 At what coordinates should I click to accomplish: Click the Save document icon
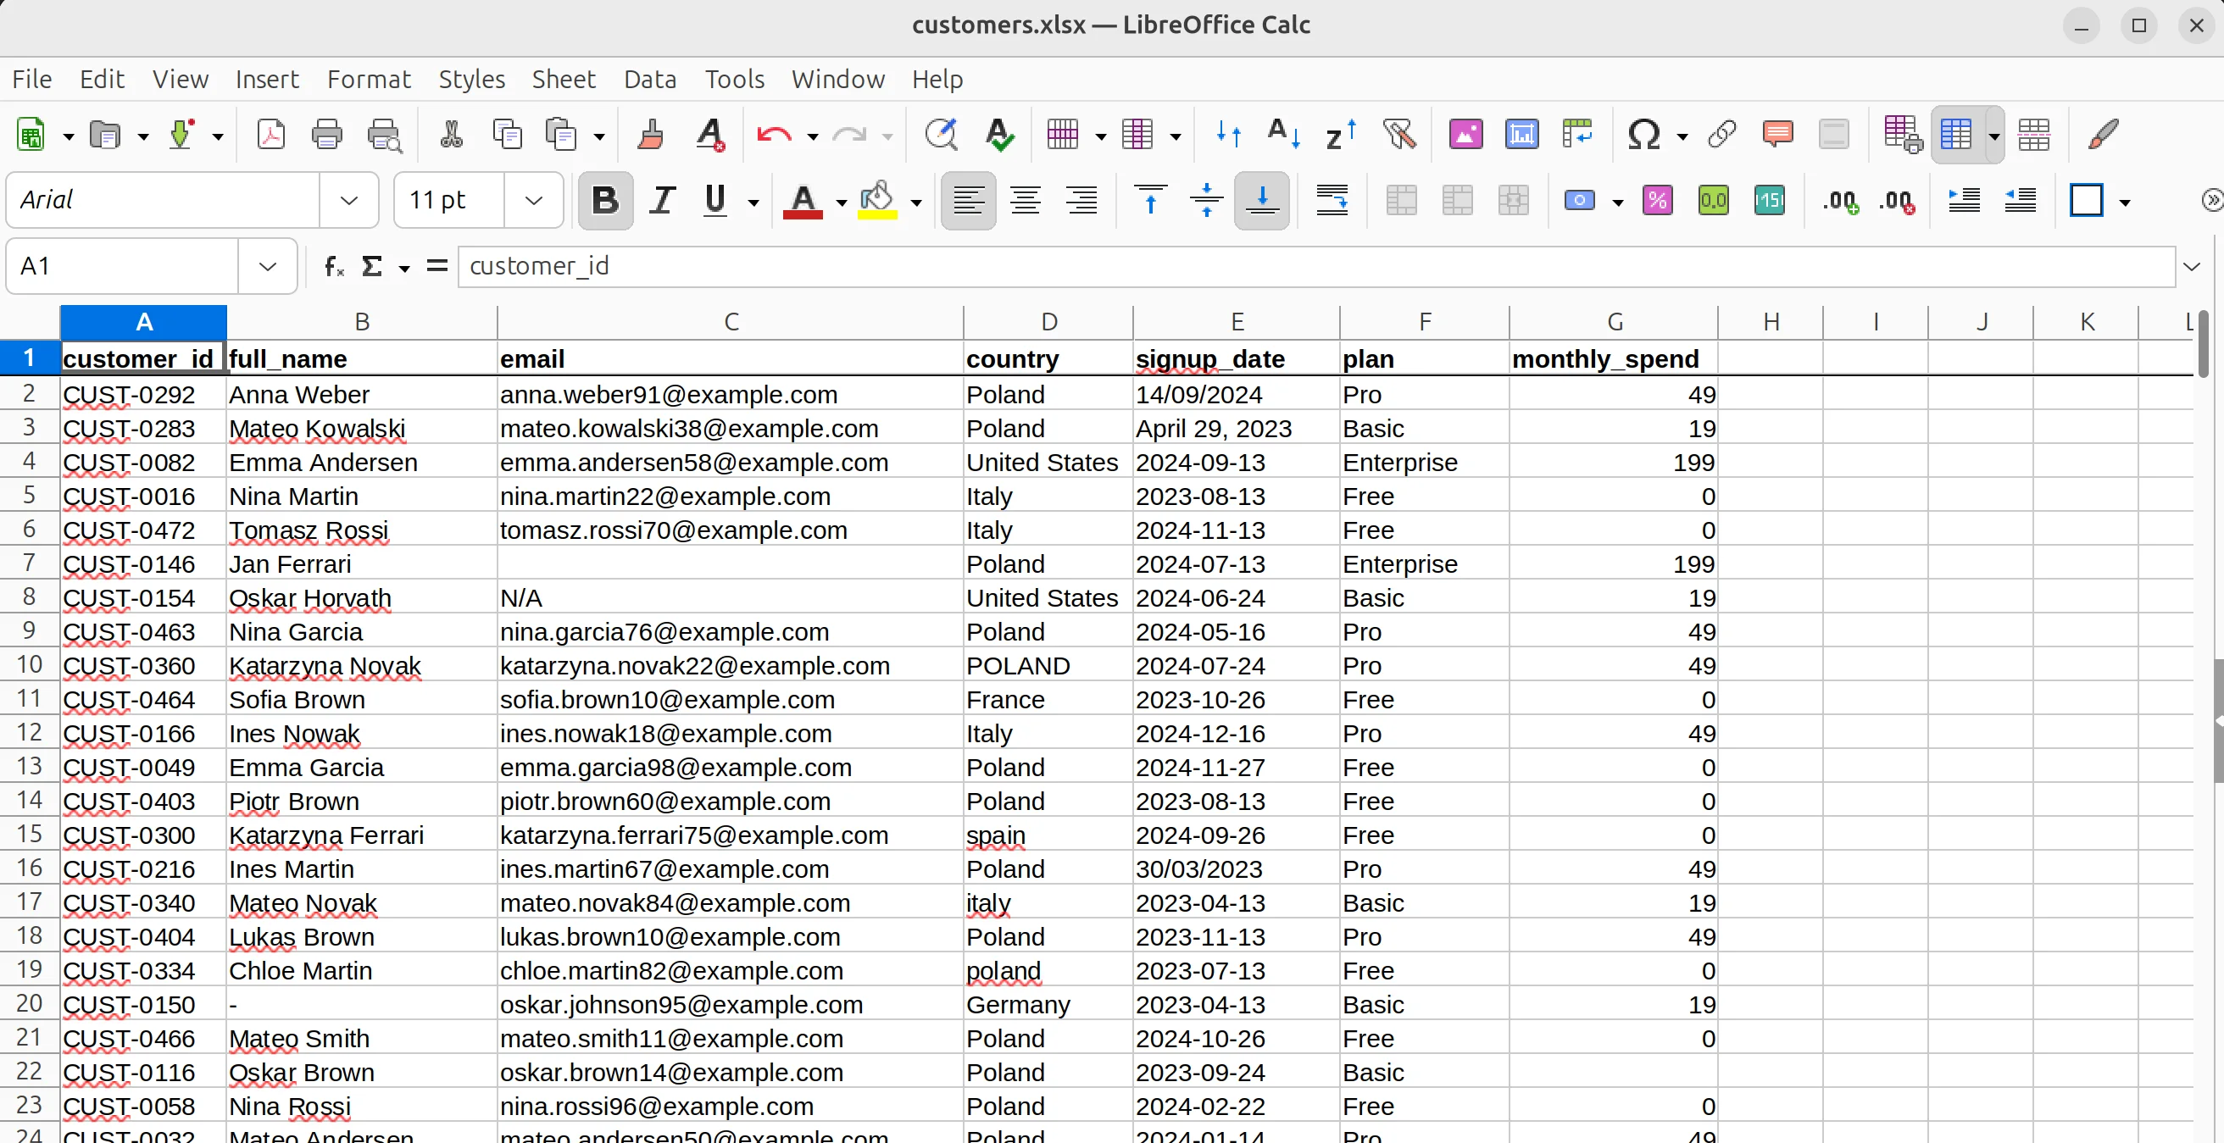coord(181,135)
